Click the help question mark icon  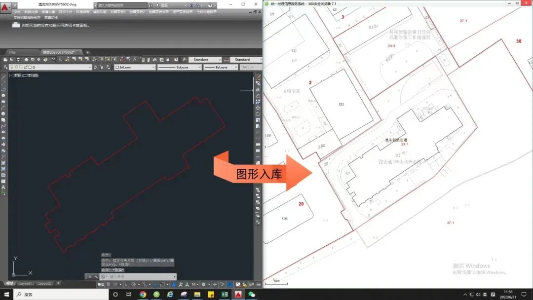(209, 5)
